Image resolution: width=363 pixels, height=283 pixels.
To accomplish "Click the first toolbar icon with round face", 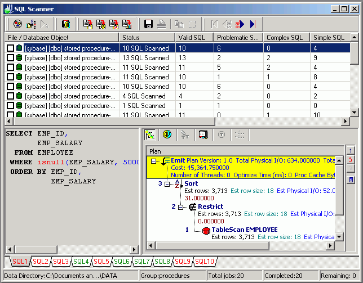I will coord(17,24).
